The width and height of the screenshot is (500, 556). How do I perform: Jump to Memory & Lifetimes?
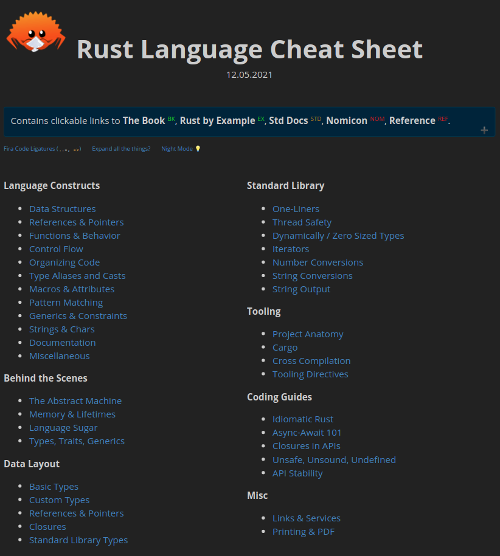72,414
